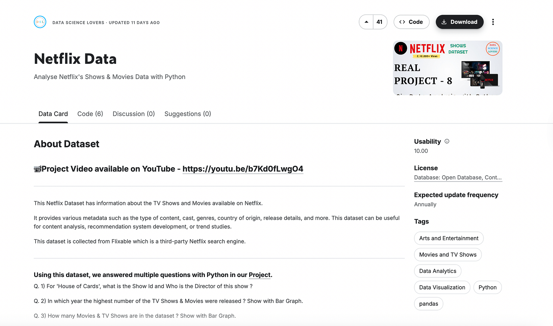Select the Data Analytics tag
The width and height of the screenshot is (553, 326).
[438, 271]
